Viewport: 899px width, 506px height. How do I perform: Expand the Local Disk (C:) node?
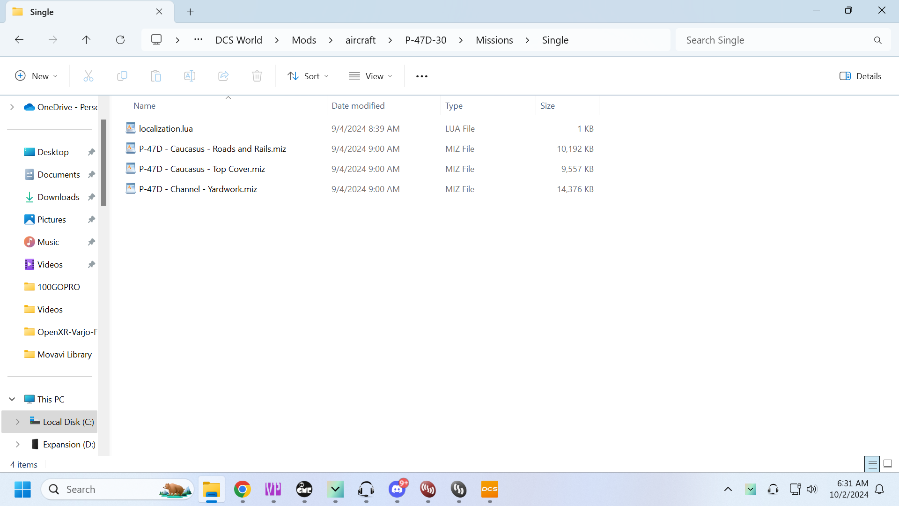point(18,422)
